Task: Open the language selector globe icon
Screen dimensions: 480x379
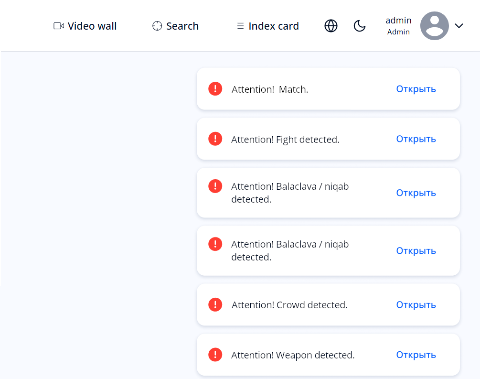Action: pyautogui.click(x=331, y=26)
